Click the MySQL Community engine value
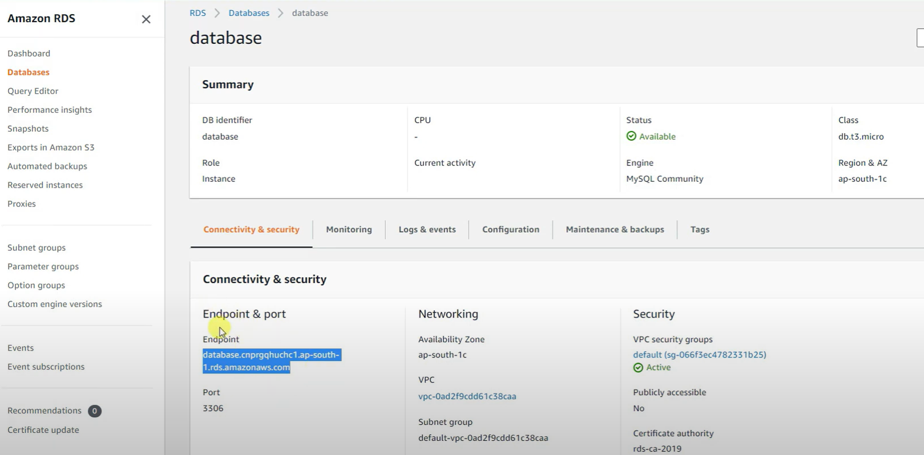Screen dimensions: 924x455 coord(664,179)
